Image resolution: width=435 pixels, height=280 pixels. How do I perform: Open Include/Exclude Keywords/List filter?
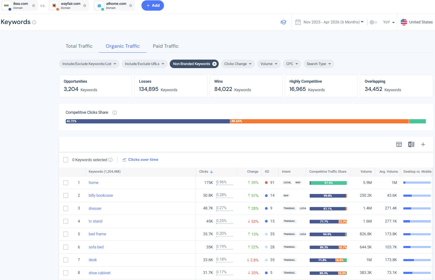[89, 64]
